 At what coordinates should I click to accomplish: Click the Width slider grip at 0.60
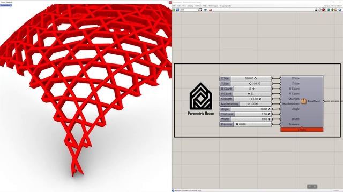coord(269,119)
